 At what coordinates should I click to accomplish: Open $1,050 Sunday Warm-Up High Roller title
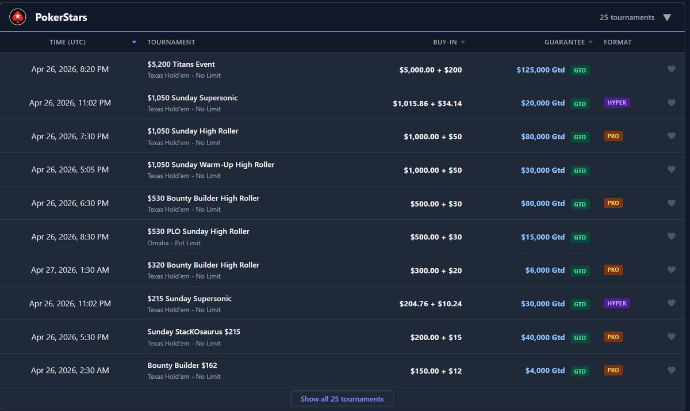click(211, 165)
